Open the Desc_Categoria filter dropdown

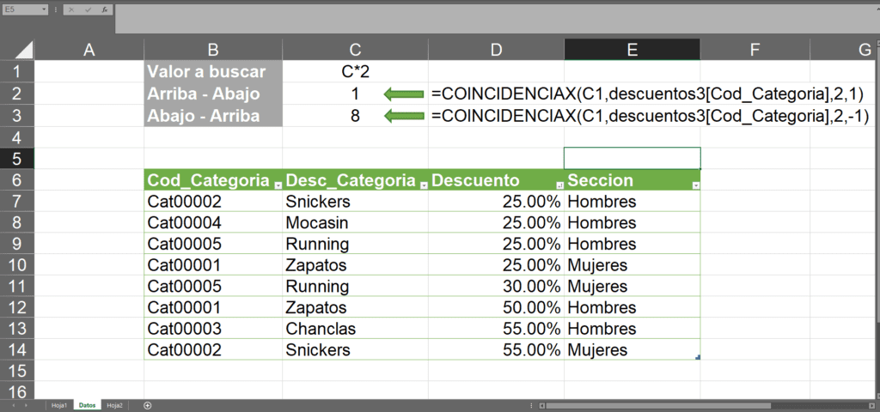tap(423, 185)
